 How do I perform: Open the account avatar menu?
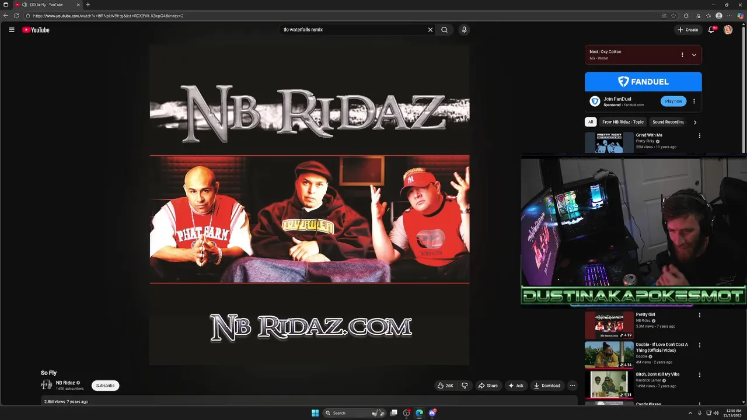[x=728, y=30]
